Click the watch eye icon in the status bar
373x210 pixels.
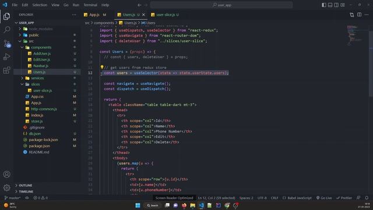(27, 198)
